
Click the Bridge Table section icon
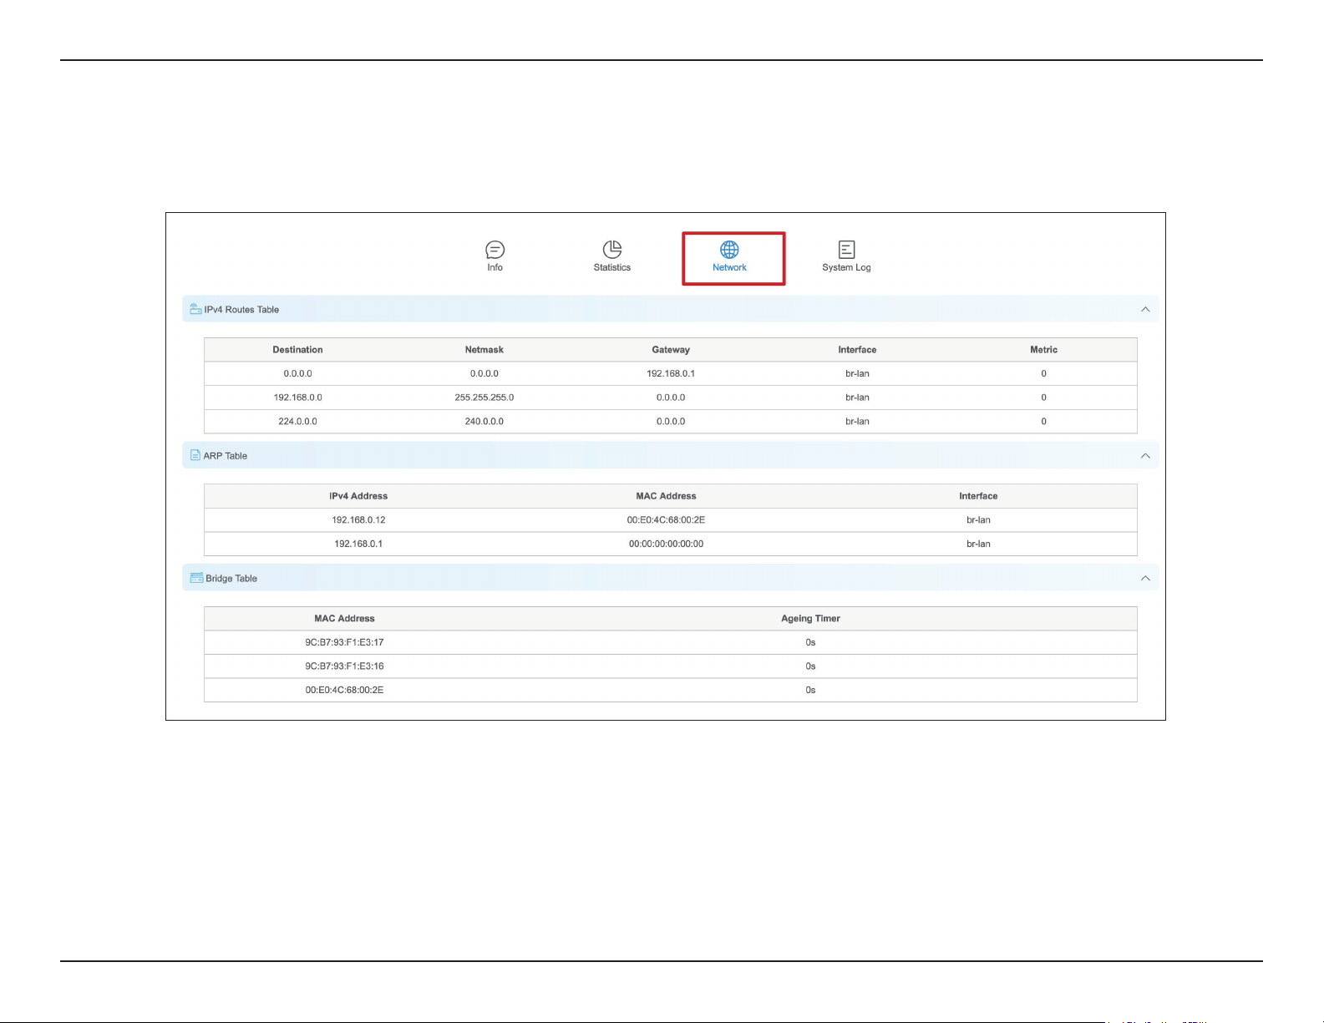196,578
